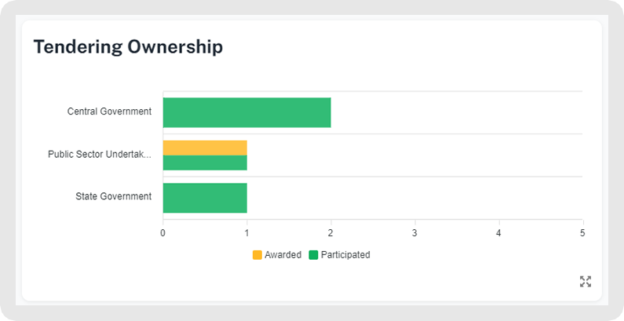
Task: Click the orange Awarded legend swatch
Action: coord(257,255)
